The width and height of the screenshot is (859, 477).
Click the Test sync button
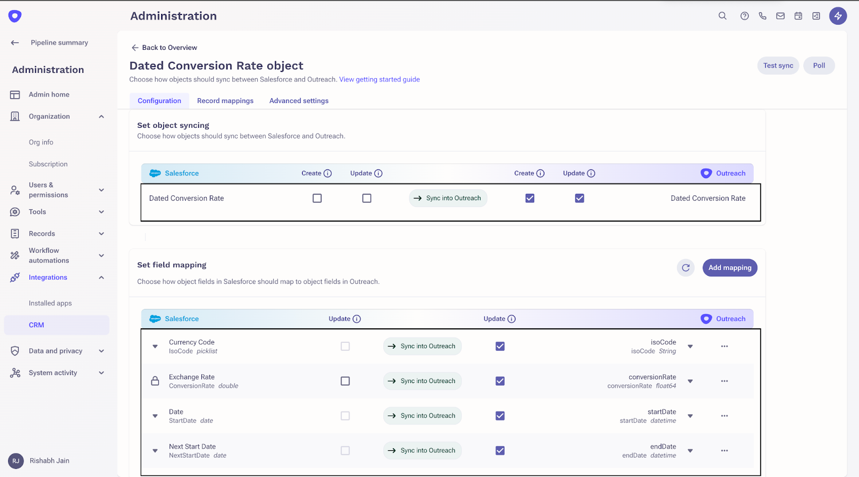[x=778, y=65]
